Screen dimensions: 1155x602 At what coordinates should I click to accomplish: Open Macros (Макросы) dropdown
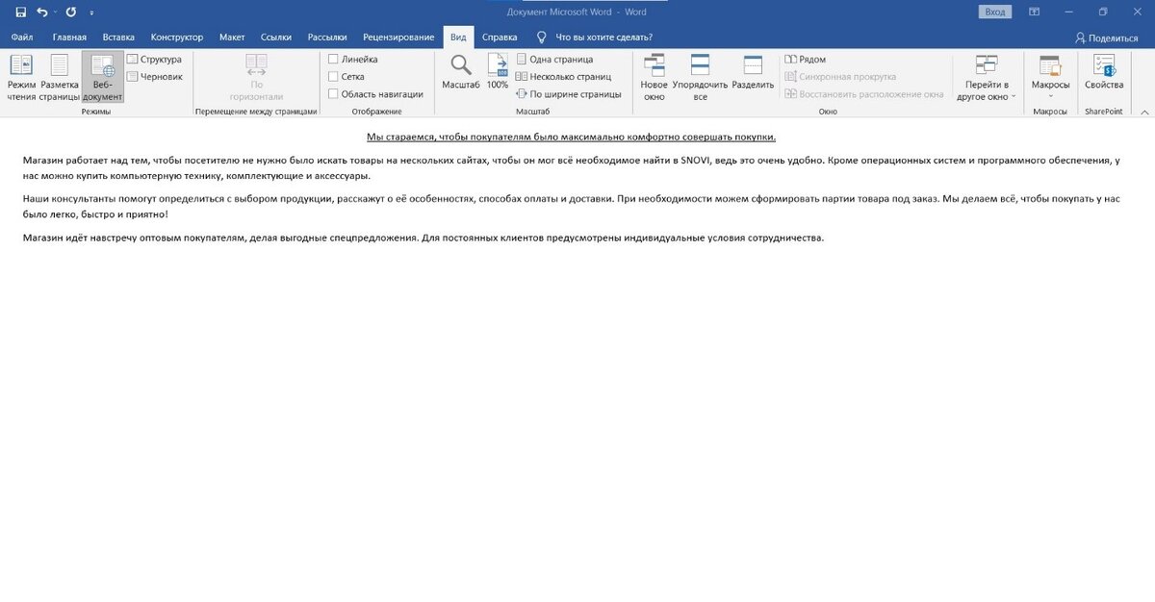click(x=1050, y=78)
